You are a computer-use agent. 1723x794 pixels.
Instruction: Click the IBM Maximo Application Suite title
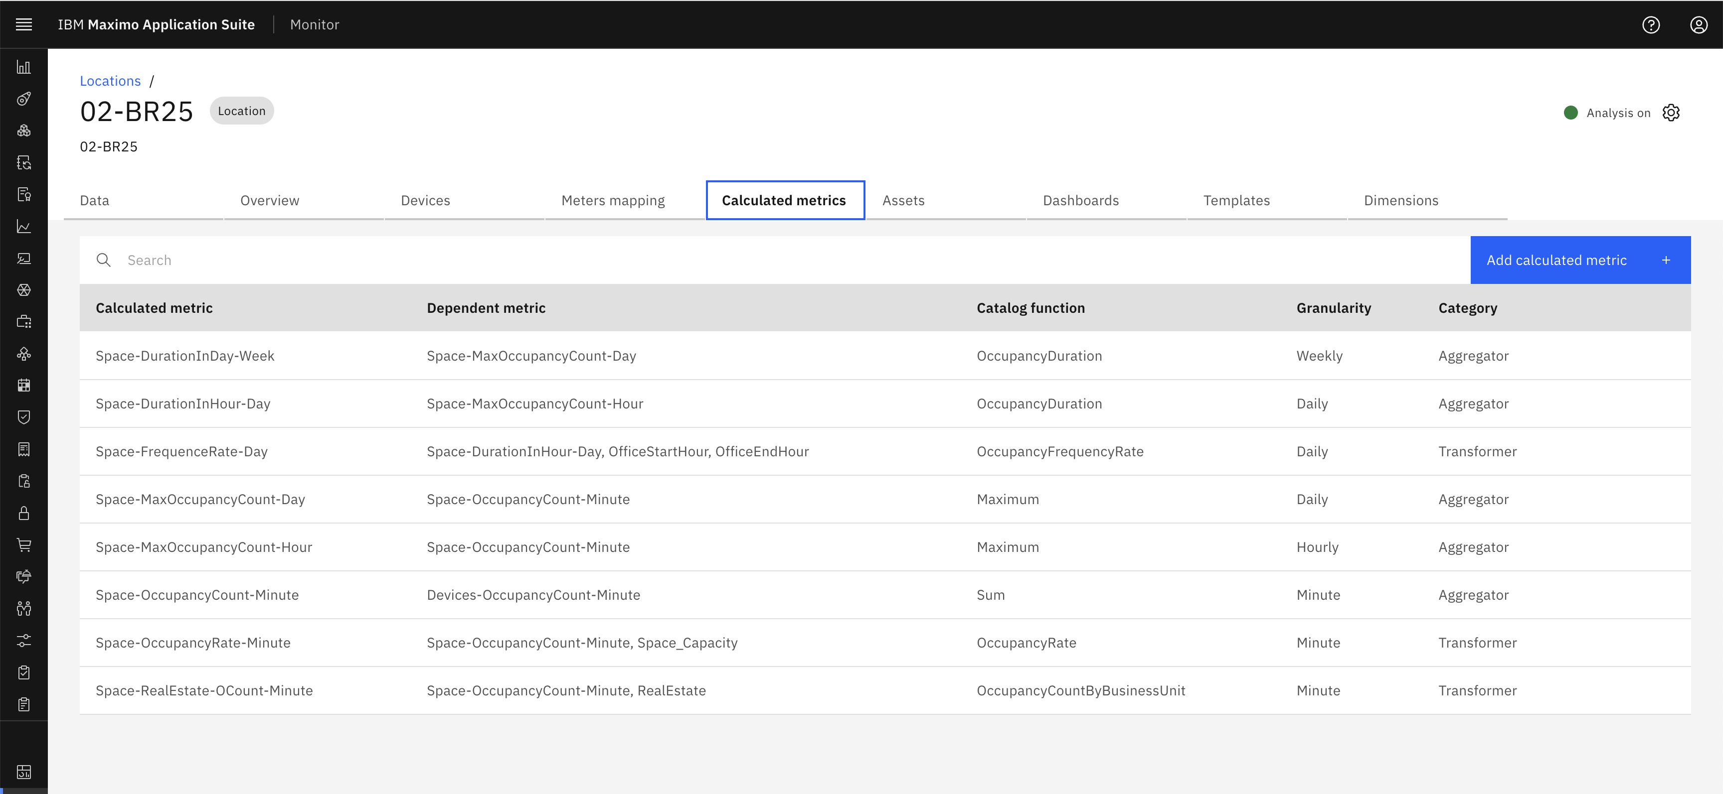click(157, 25)
